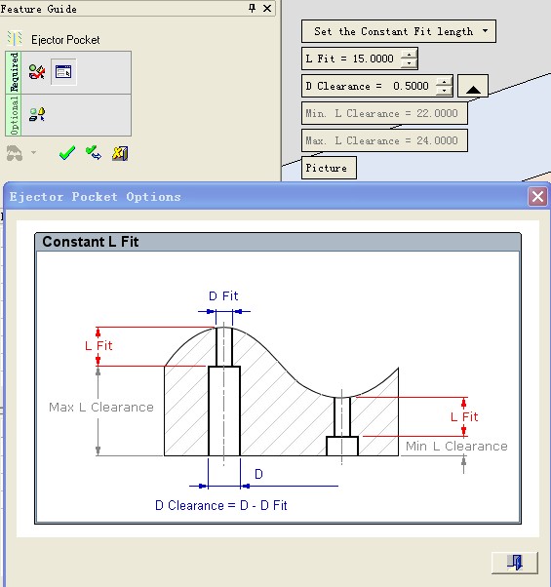Close the Ejector Pocket Options dialog
This screenshot has width=551, height=587.
pyautogui.click(x=538, y=197)
